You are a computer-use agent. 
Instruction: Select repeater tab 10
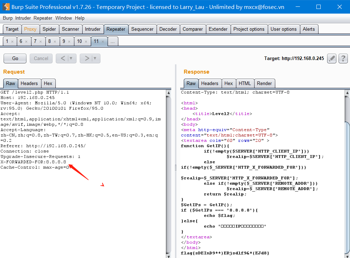(x=79, y=41)
